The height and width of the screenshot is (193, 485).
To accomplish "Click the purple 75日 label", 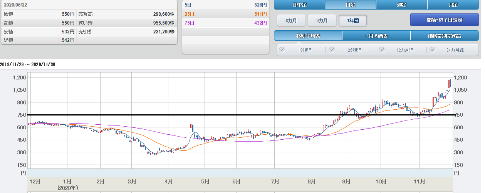I will [x=189, y=23].
